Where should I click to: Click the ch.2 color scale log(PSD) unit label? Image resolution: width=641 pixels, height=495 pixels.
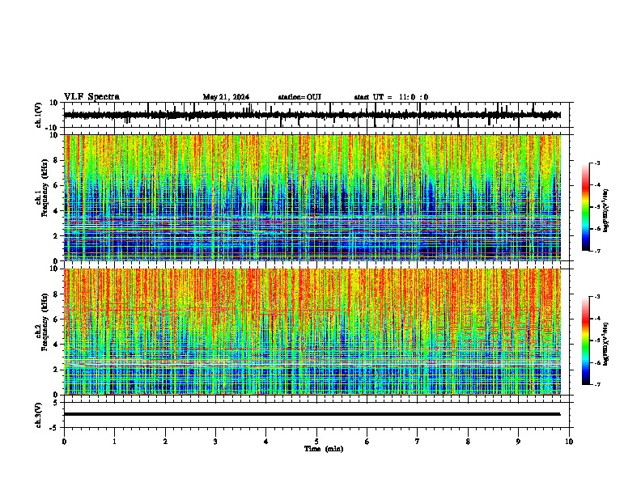(x=606, y=345)
